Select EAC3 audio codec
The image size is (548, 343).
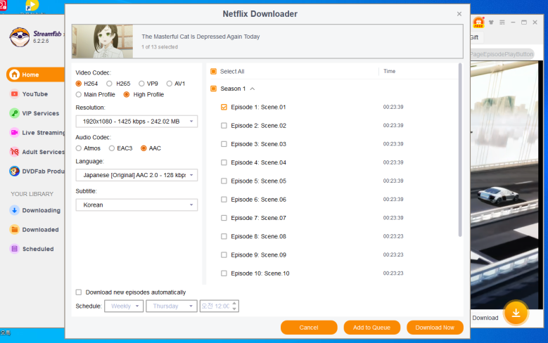point(112,148)
